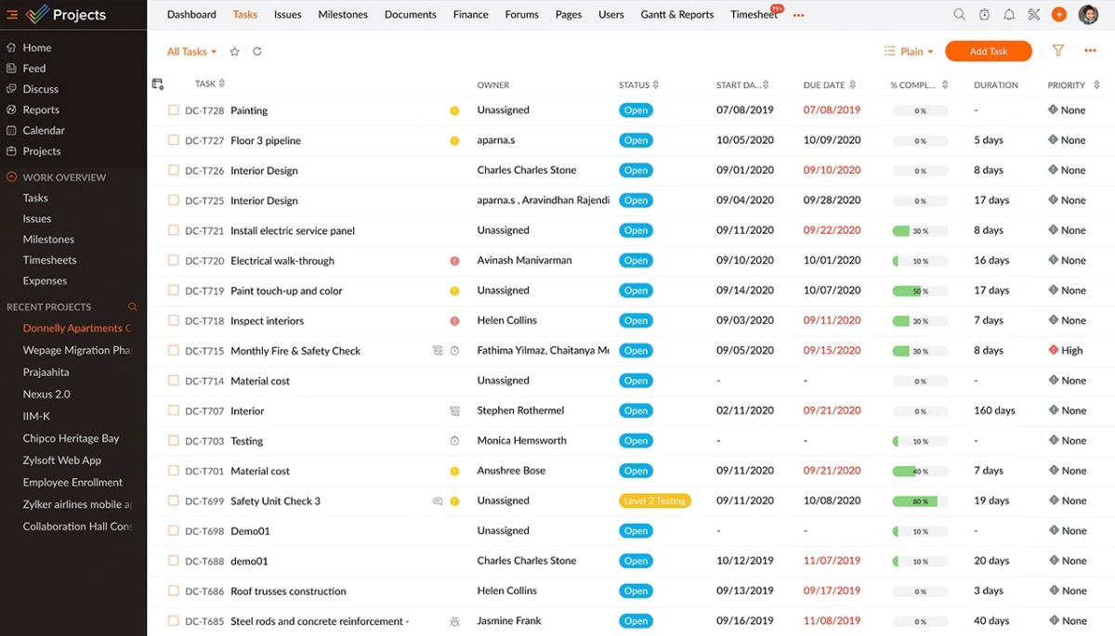
Task: Click timer icon on Monthly Fire & Safety Check
Action: (454, 351)
